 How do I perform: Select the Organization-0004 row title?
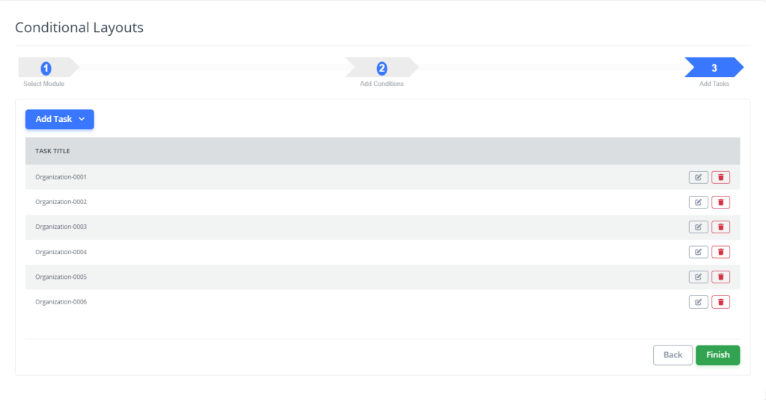click(x=61, y=252)
